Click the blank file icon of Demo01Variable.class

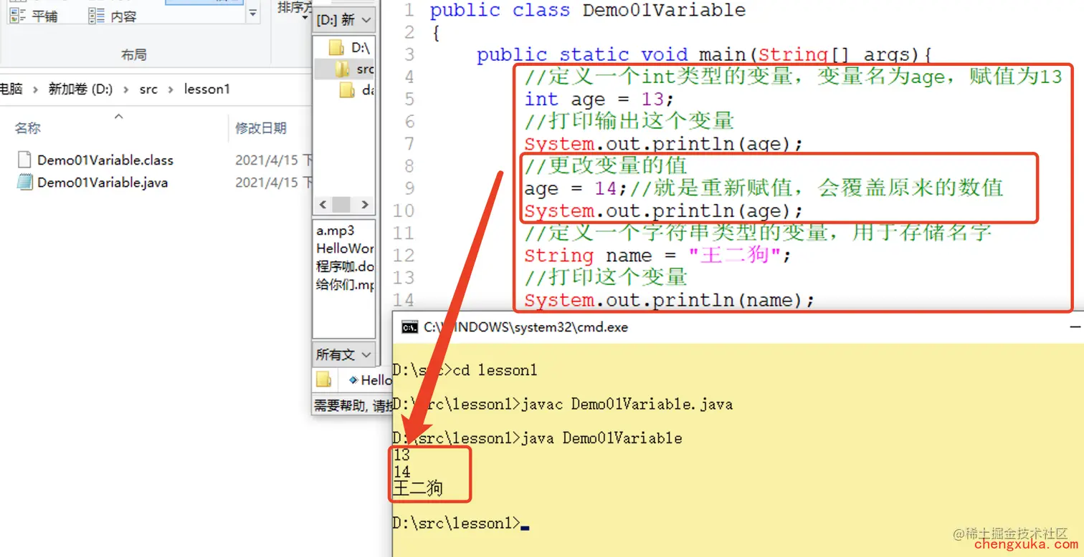coord(24,160)
